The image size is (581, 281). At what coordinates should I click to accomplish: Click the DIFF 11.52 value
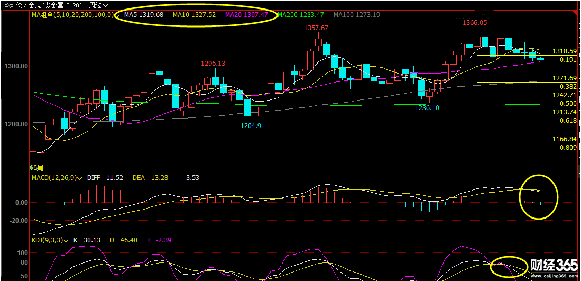point(105,178)
